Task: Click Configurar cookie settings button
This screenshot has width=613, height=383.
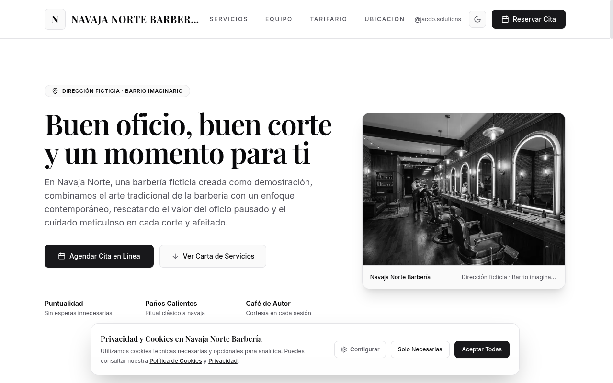Action: coord(360,349)
